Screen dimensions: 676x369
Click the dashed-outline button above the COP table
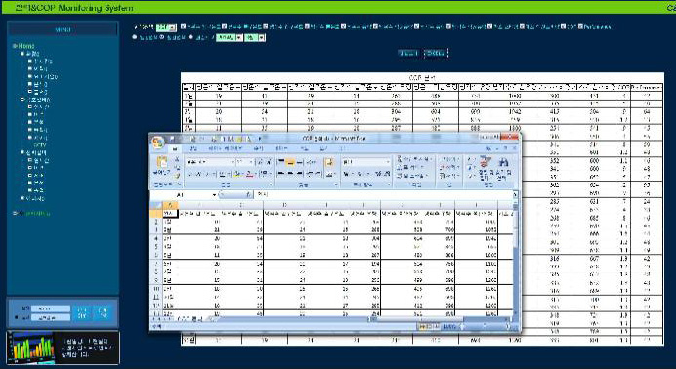click(x=436, y=53)
